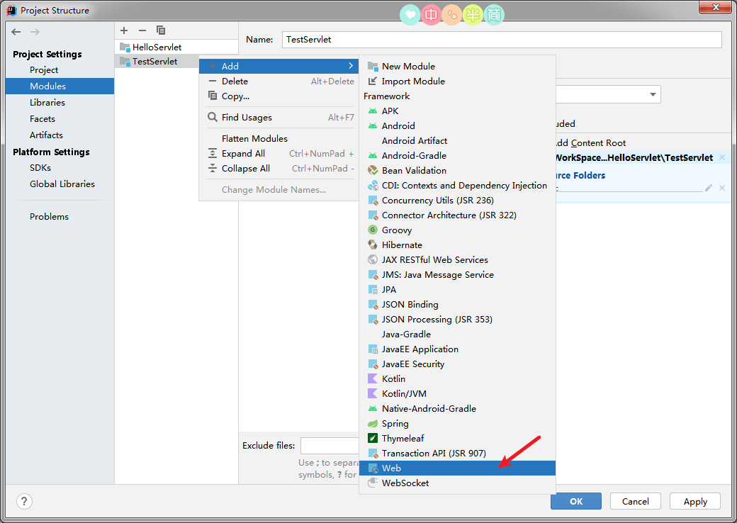Image resolution: width=737 pixels, height=523 pixels.
Task: Select JMS: Java Message Service entry
Action: pyautogui.click(x=457, y=275)
